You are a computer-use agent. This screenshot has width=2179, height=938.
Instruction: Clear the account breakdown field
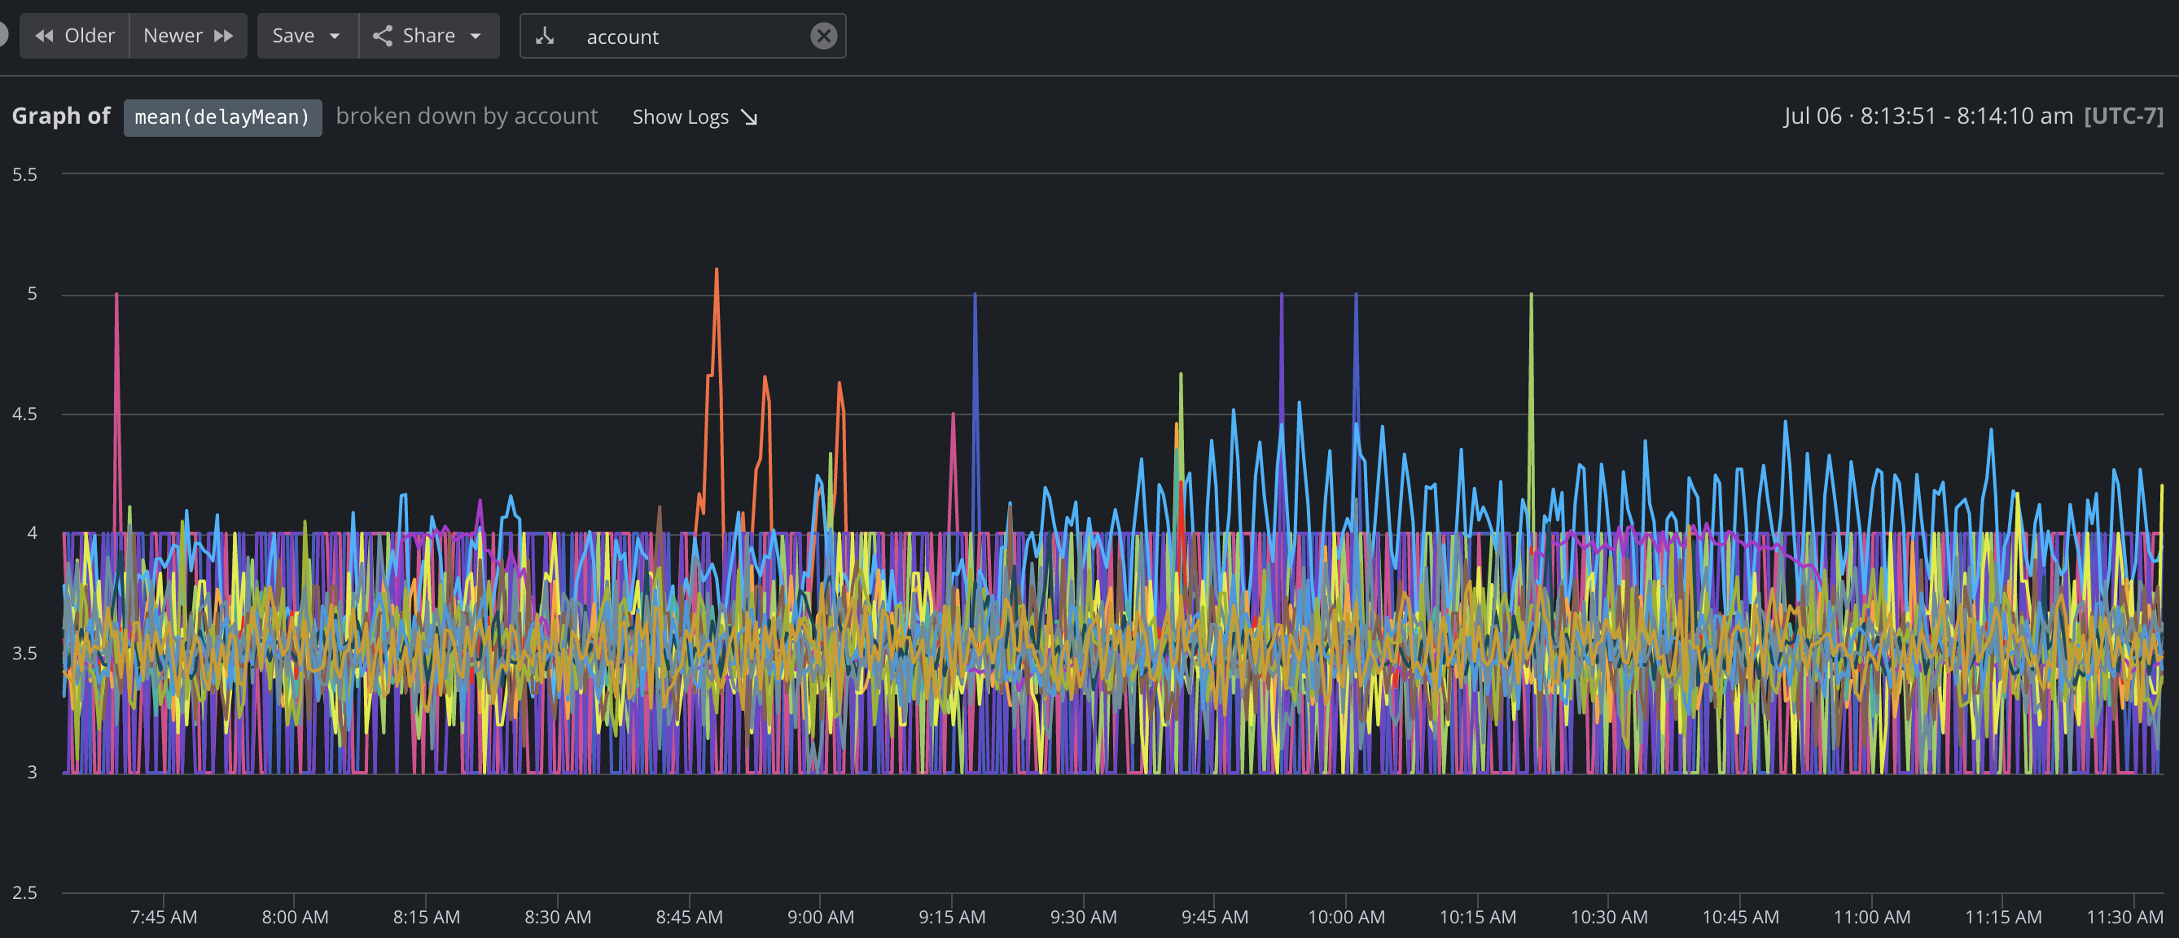(823, 36)
